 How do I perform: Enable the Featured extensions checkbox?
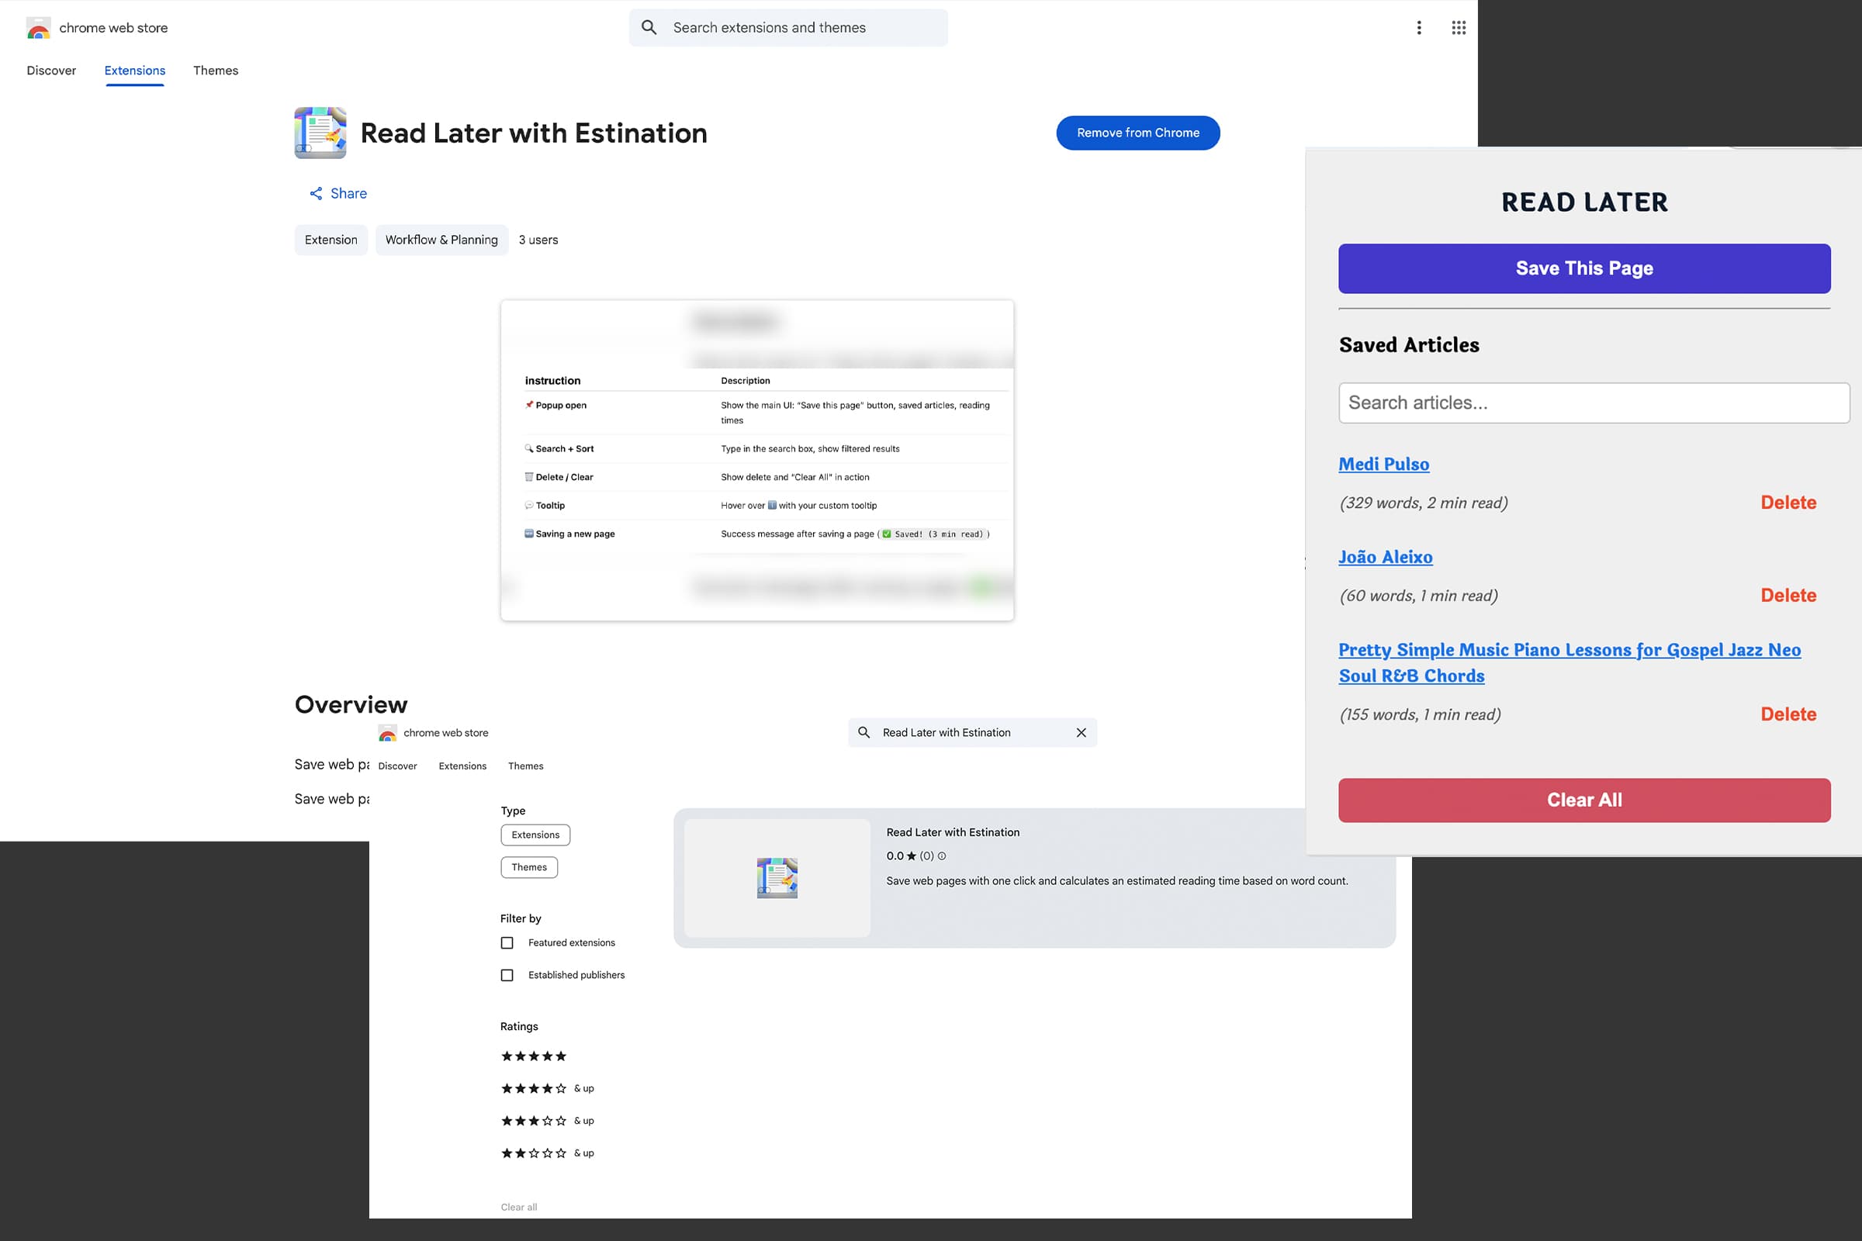[507, 942]
